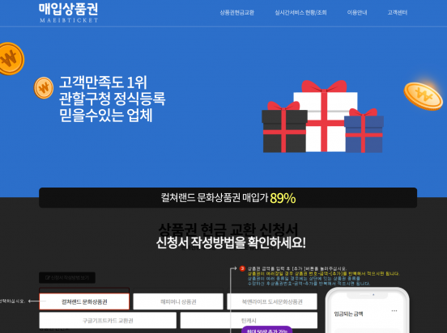Open the 상품권현금교환 menu
Viewport: 447px width, 333px height.
(x=236, y=12)
